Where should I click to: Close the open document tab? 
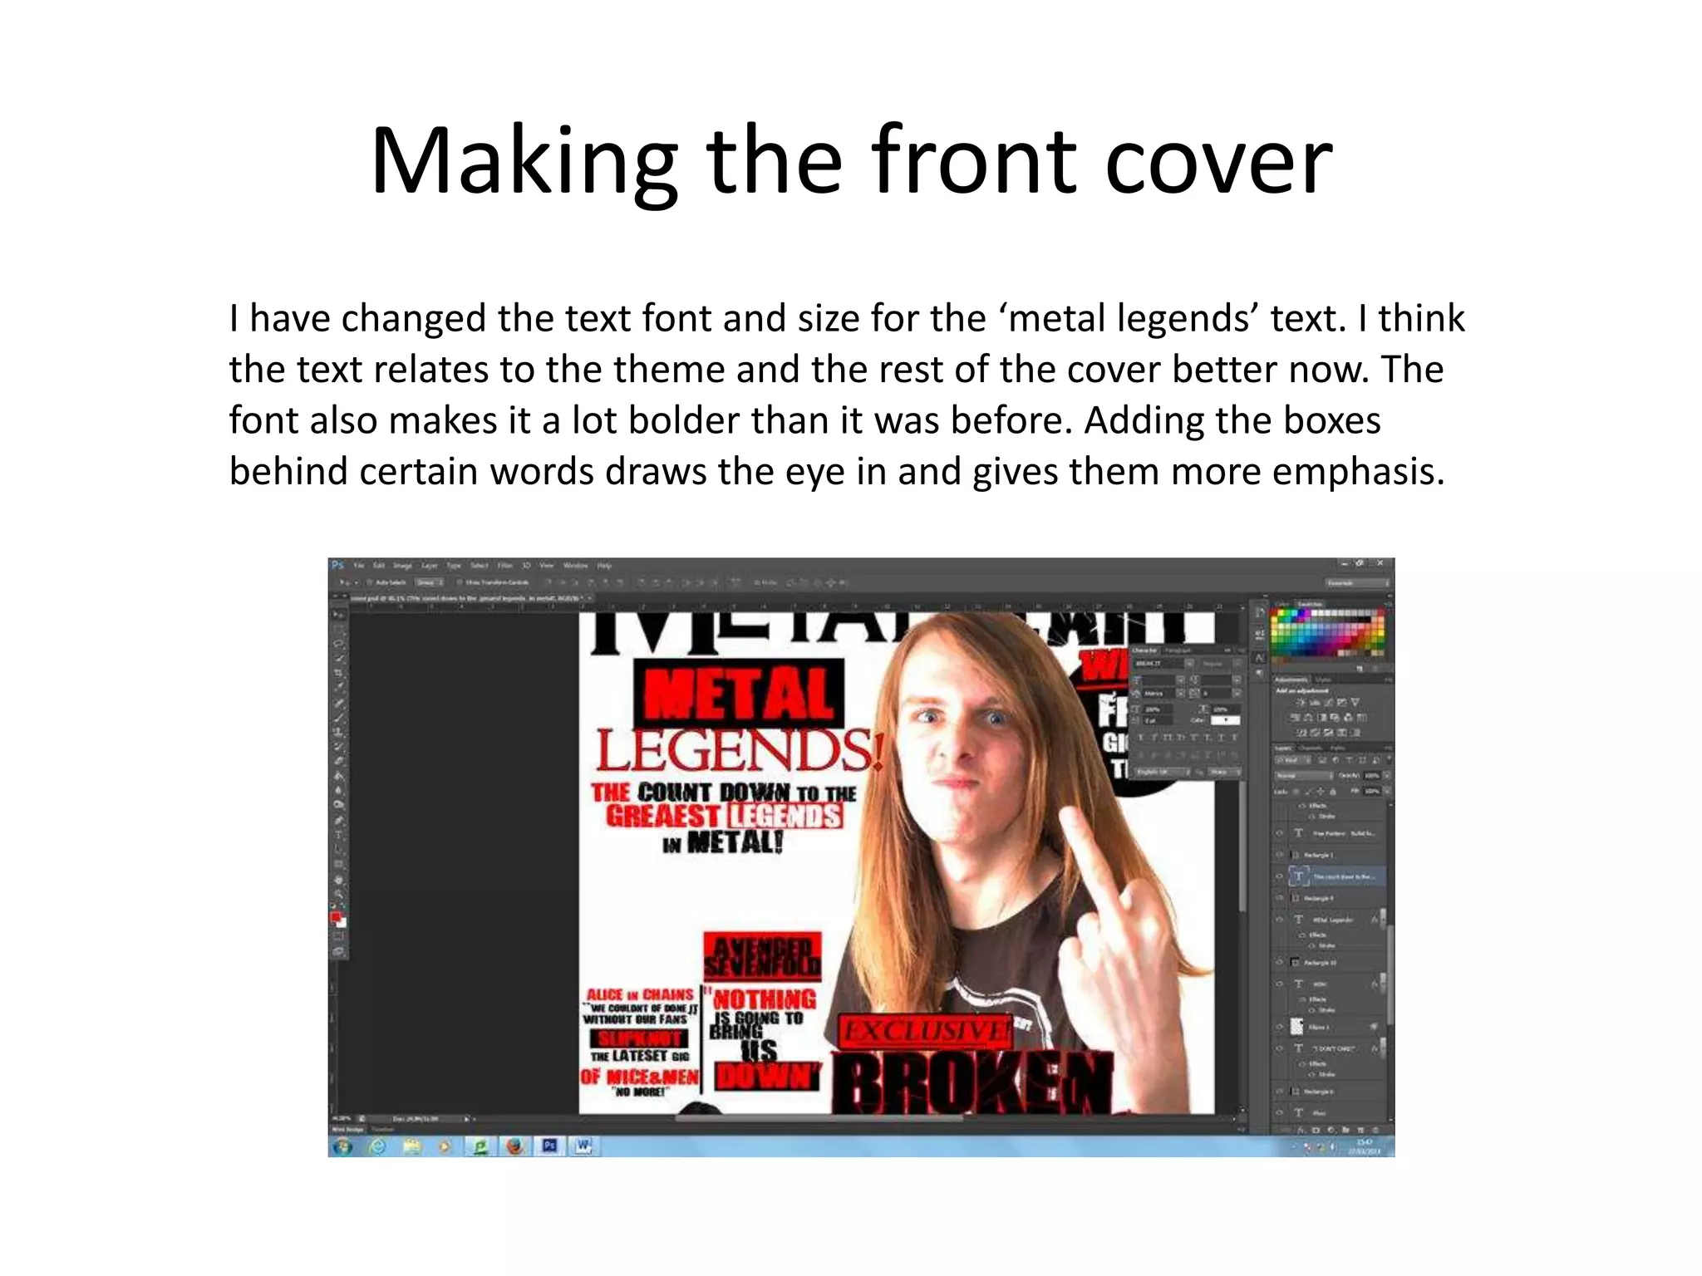(x=590, y=598)
